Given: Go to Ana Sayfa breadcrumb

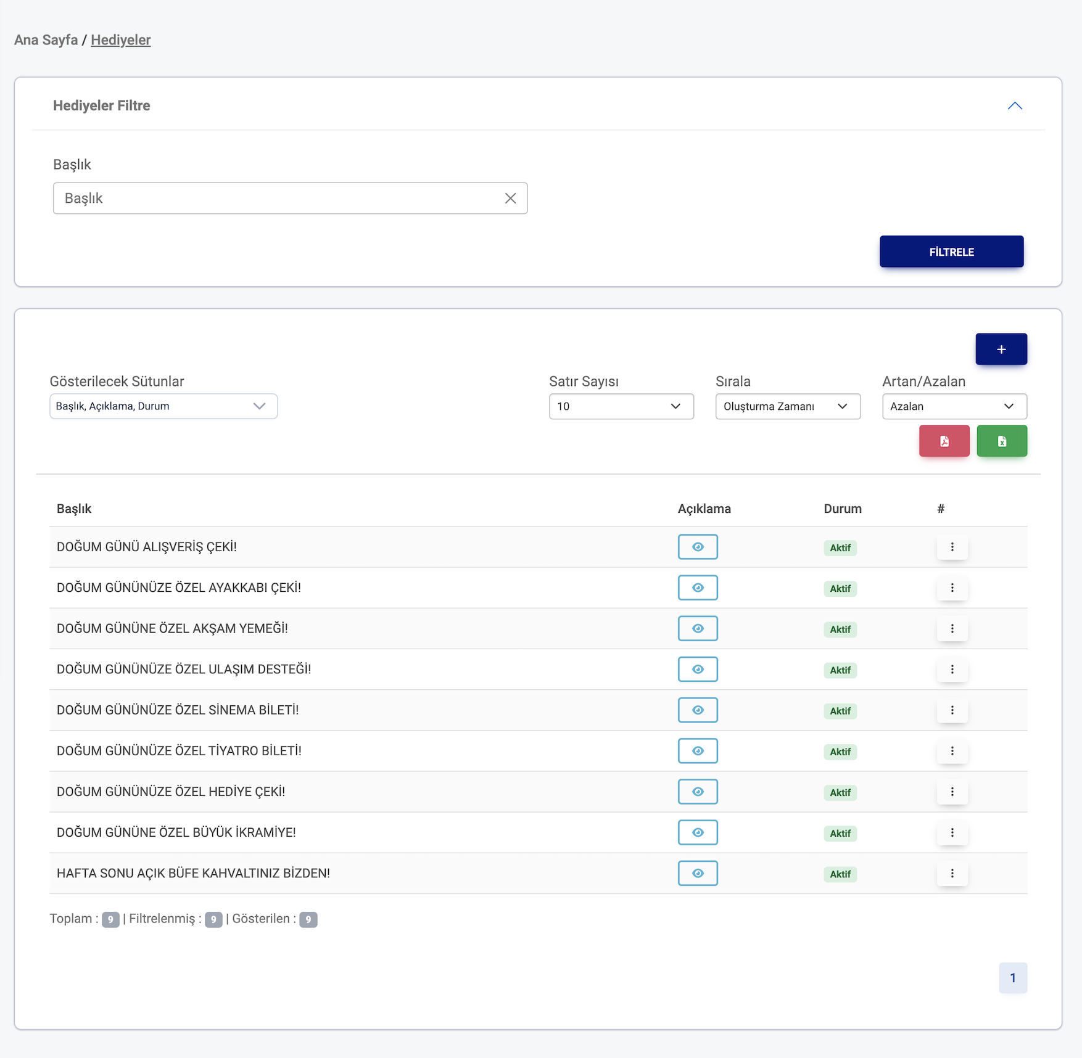Looking at the screenshot, I should click(x=46, y=40).
